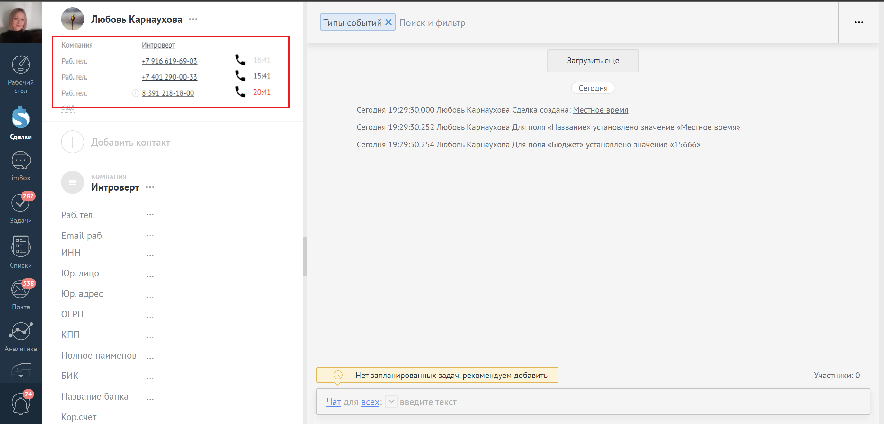Edit the БИК field value
This screenshot has width=884, height=424.
pos(150,378)
